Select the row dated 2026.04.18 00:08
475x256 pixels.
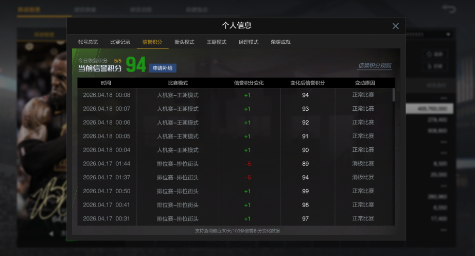235,95
